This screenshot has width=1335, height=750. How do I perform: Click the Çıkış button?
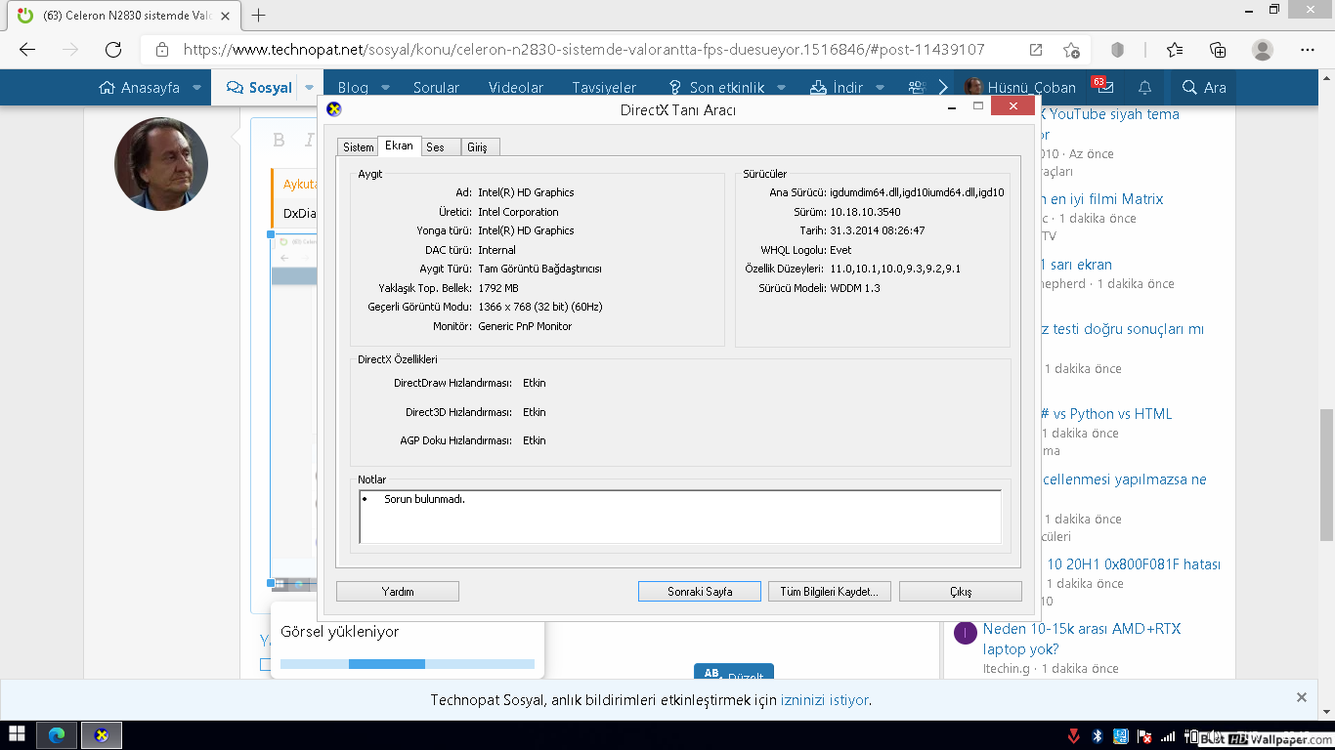click(x=961, y=591)
